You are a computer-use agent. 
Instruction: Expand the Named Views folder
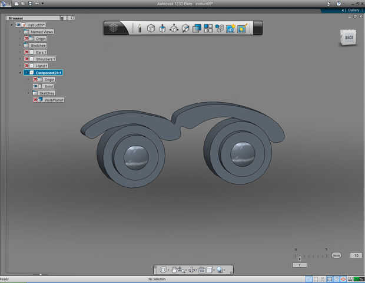click(x=19, y=32)
